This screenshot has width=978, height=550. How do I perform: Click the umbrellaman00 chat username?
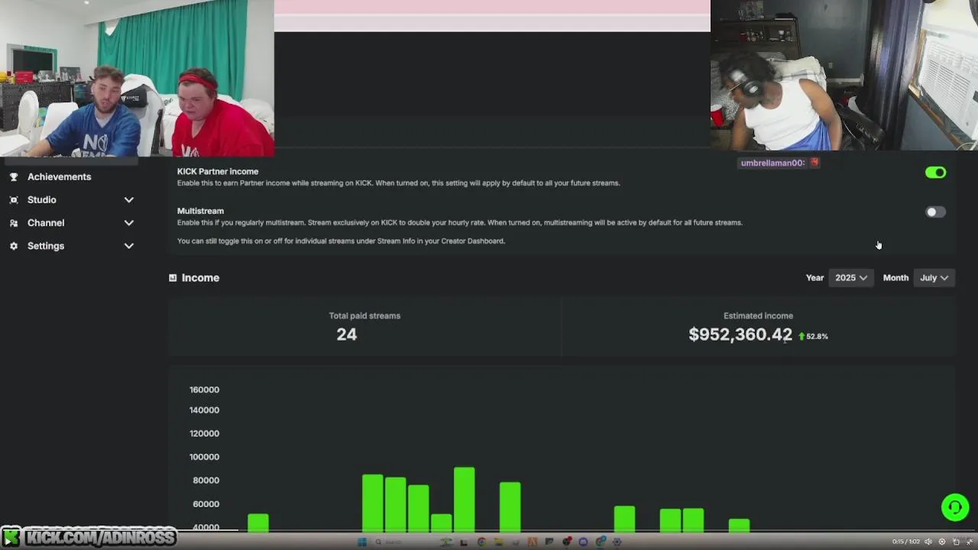tap(771, 163)
